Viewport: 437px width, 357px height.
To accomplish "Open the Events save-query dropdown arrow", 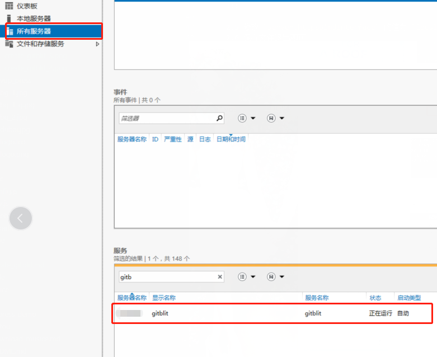I will pos(282,118).
